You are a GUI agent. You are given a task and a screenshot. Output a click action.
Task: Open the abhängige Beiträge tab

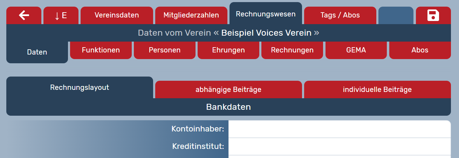tap(228, 89)
